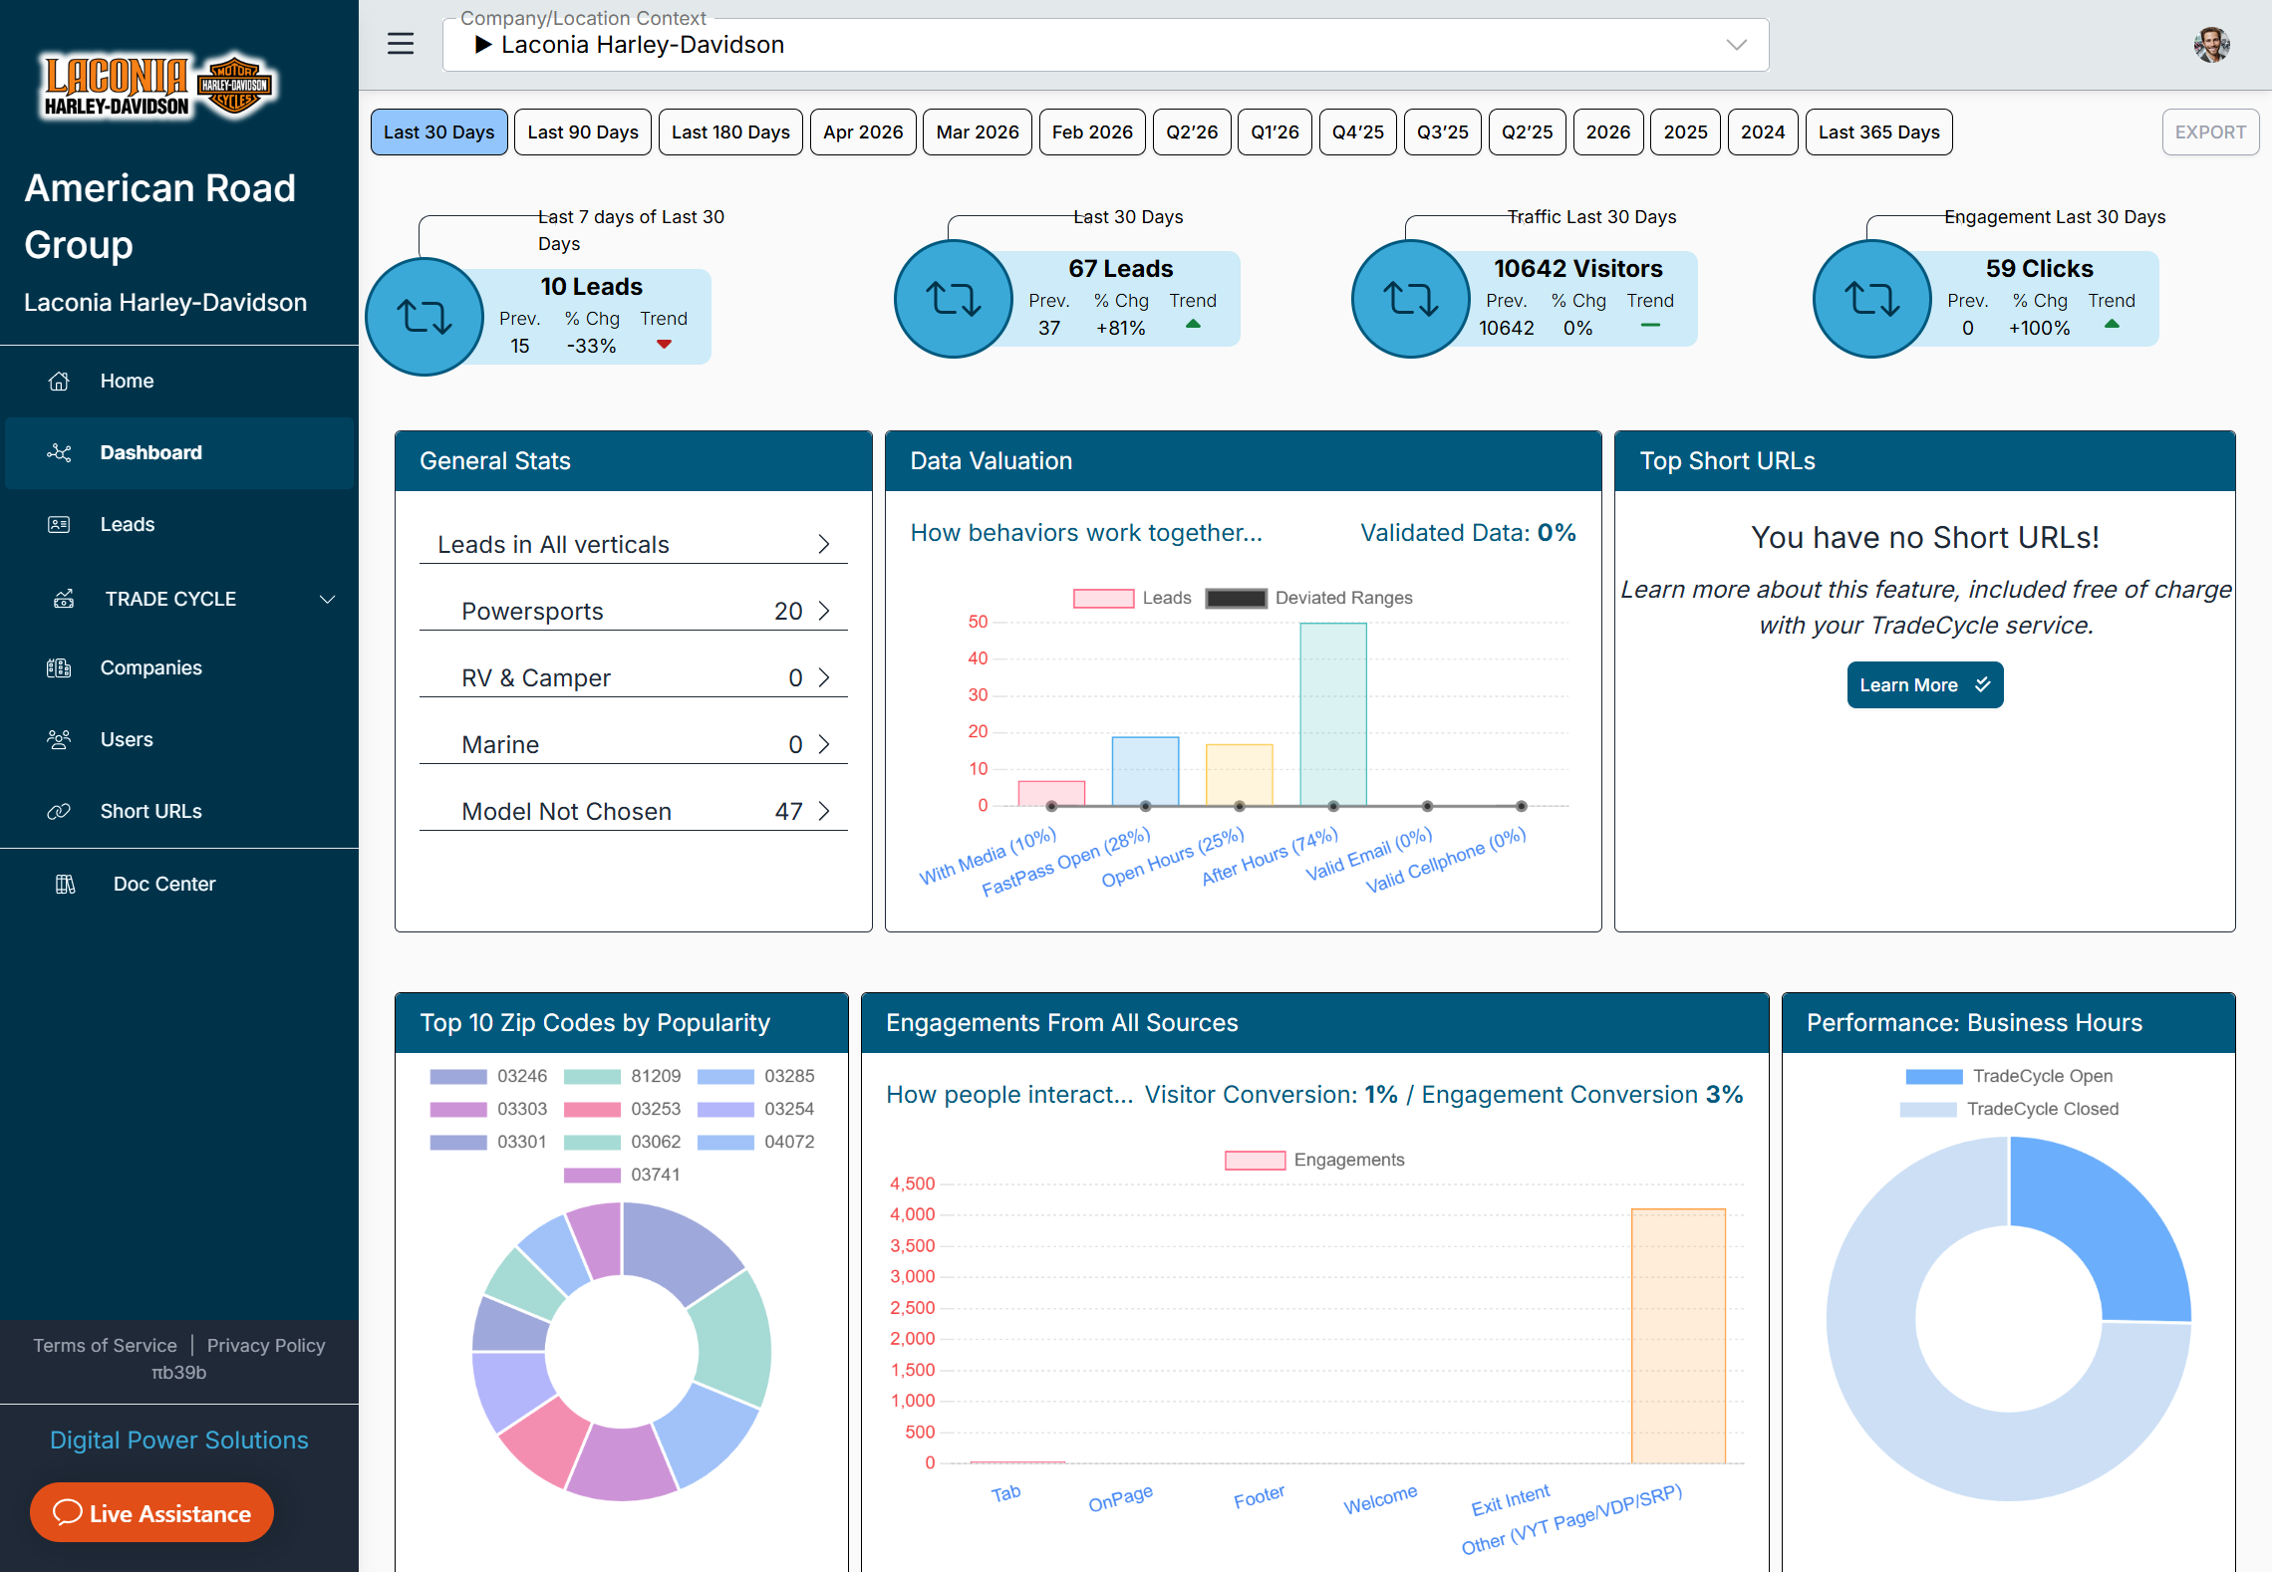This screenshot has width=2272, height=1572.
Task: Open the Model Not Chosen row chevron
Action: pyautogui.click(x=824, y=811)
